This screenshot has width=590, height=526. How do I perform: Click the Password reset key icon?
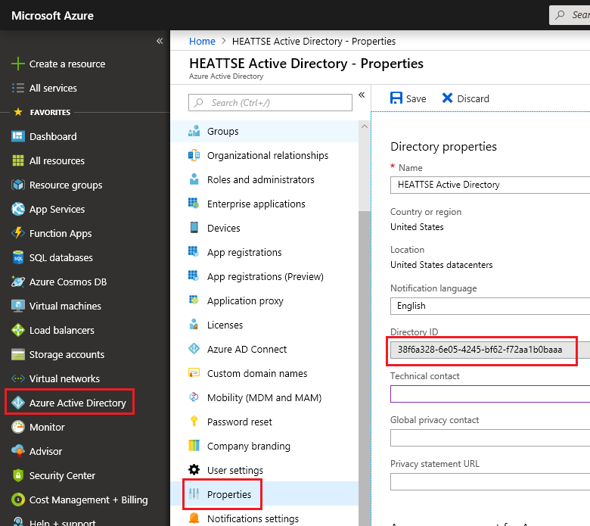(x=194, y=422)
